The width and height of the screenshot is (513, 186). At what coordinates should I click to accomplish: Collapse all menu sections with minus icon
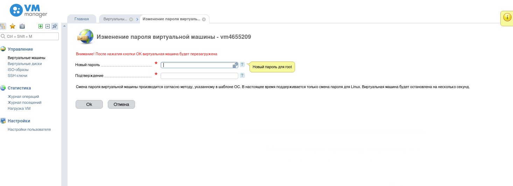48,26
